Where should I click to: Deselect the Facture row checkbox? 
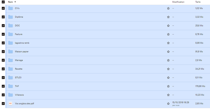click(x=3, y=34)
